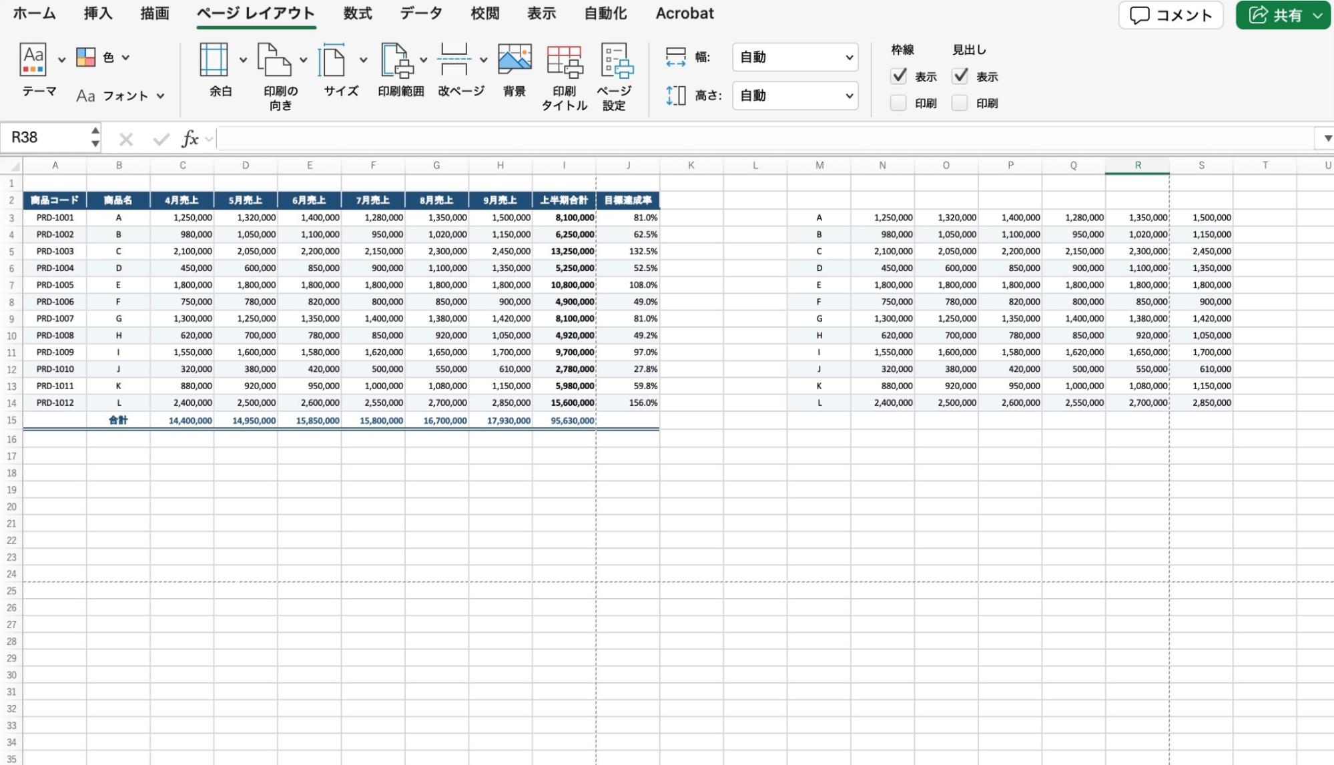The width and height of the screenshot is (1334, 765).
Task: Click the R38 name box field
Action: pos(43,138)
